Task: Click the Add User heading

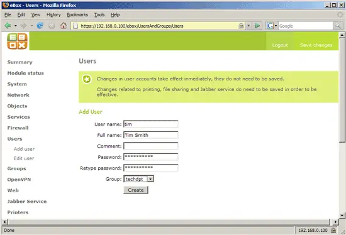Action: tap(91, 112)
